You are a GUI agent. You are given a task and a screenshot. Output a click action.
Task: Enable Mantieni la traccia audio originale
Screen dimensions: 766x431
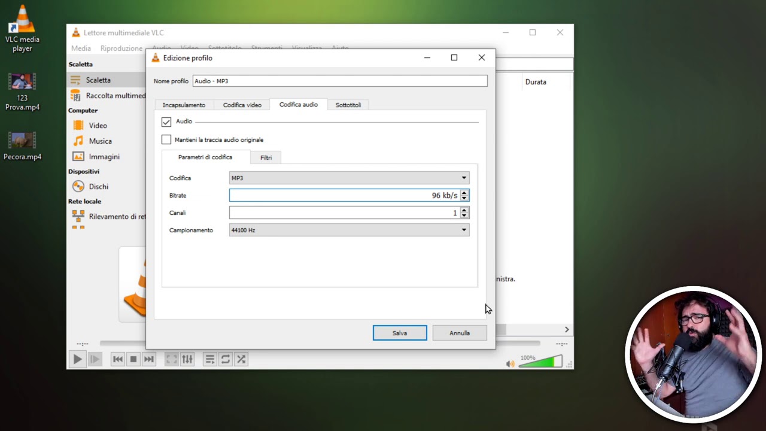click(x=166, y=140)
